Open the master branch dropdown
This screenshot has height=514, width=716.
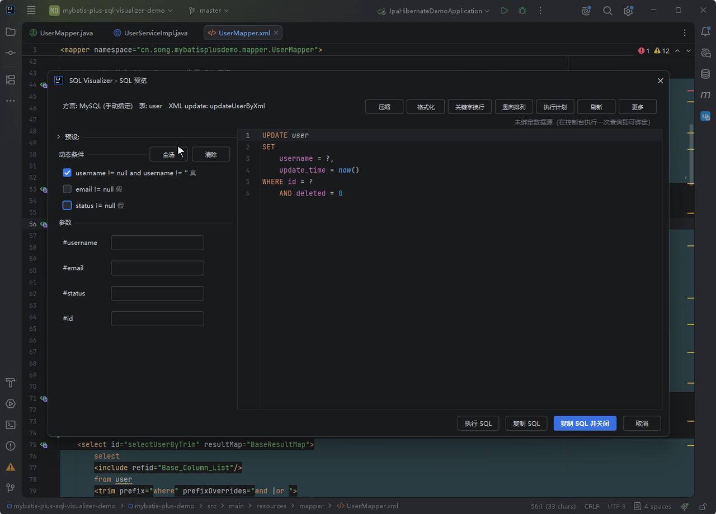click(x=209, y=11)
